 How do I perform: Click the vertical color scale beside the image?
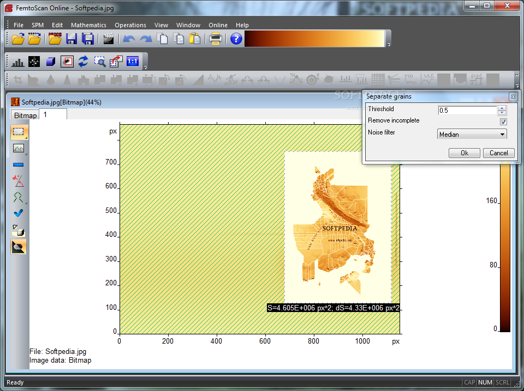coord(505,248)
